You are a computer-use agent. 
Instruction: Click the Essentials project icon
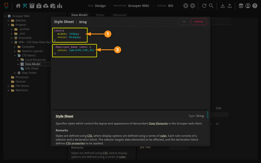tap(16, 38)
